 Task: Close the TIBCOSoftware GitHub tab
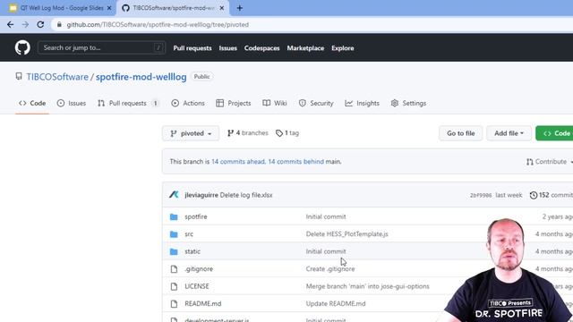point(222,8)
